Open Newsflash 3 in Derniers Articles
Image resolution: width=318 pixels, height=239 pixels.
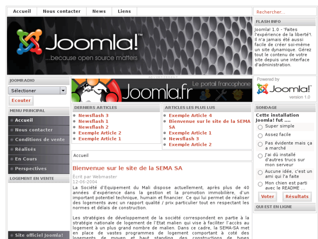point(93,115)
